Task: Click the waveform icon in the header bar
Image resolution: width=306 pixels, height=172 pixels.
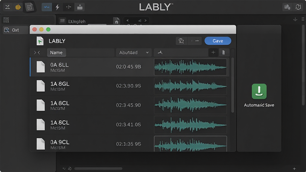Action: point(160,53)
